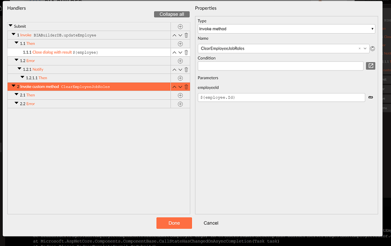Click the Done button
The width and height of the screenshot is (391, 246).
point(174,223)
